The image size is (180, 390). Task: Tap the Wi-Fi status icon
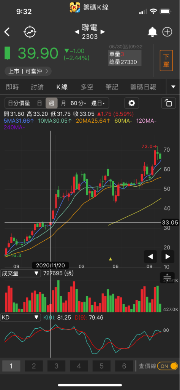(x=153, y=11)
